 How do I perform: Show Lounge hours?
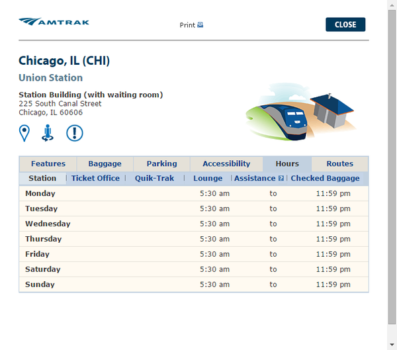point(208,178)
